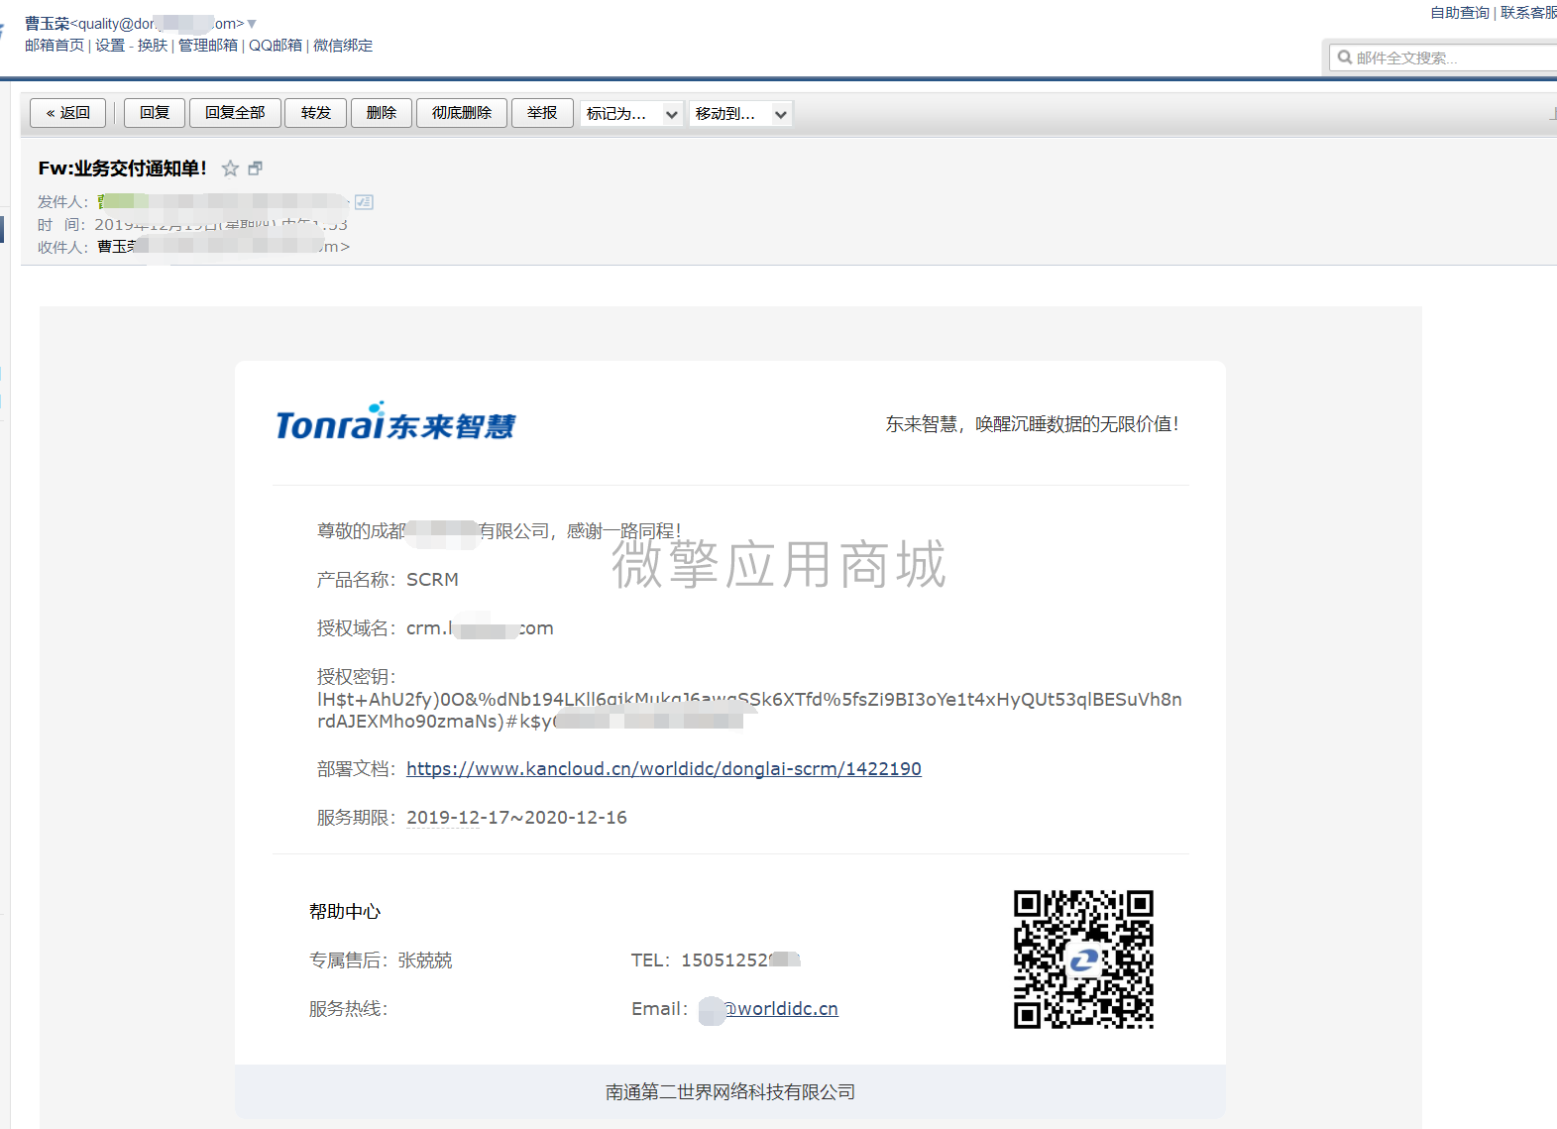This screenshot has width=1557, height=1129.
Task: Click the worldidc.cn email link
Action: click(780, 1009)
